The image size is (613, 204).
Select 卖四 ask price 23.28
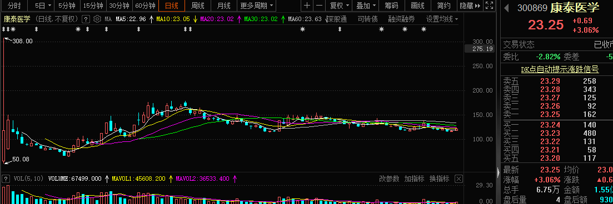point(550,90)
